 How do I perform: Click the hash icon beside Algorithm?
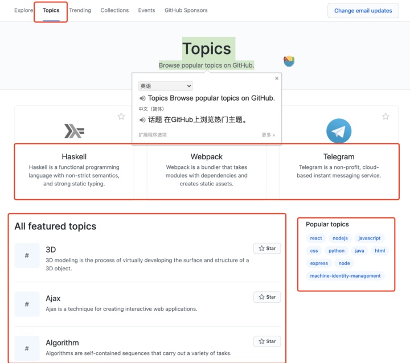coord(27,348)
